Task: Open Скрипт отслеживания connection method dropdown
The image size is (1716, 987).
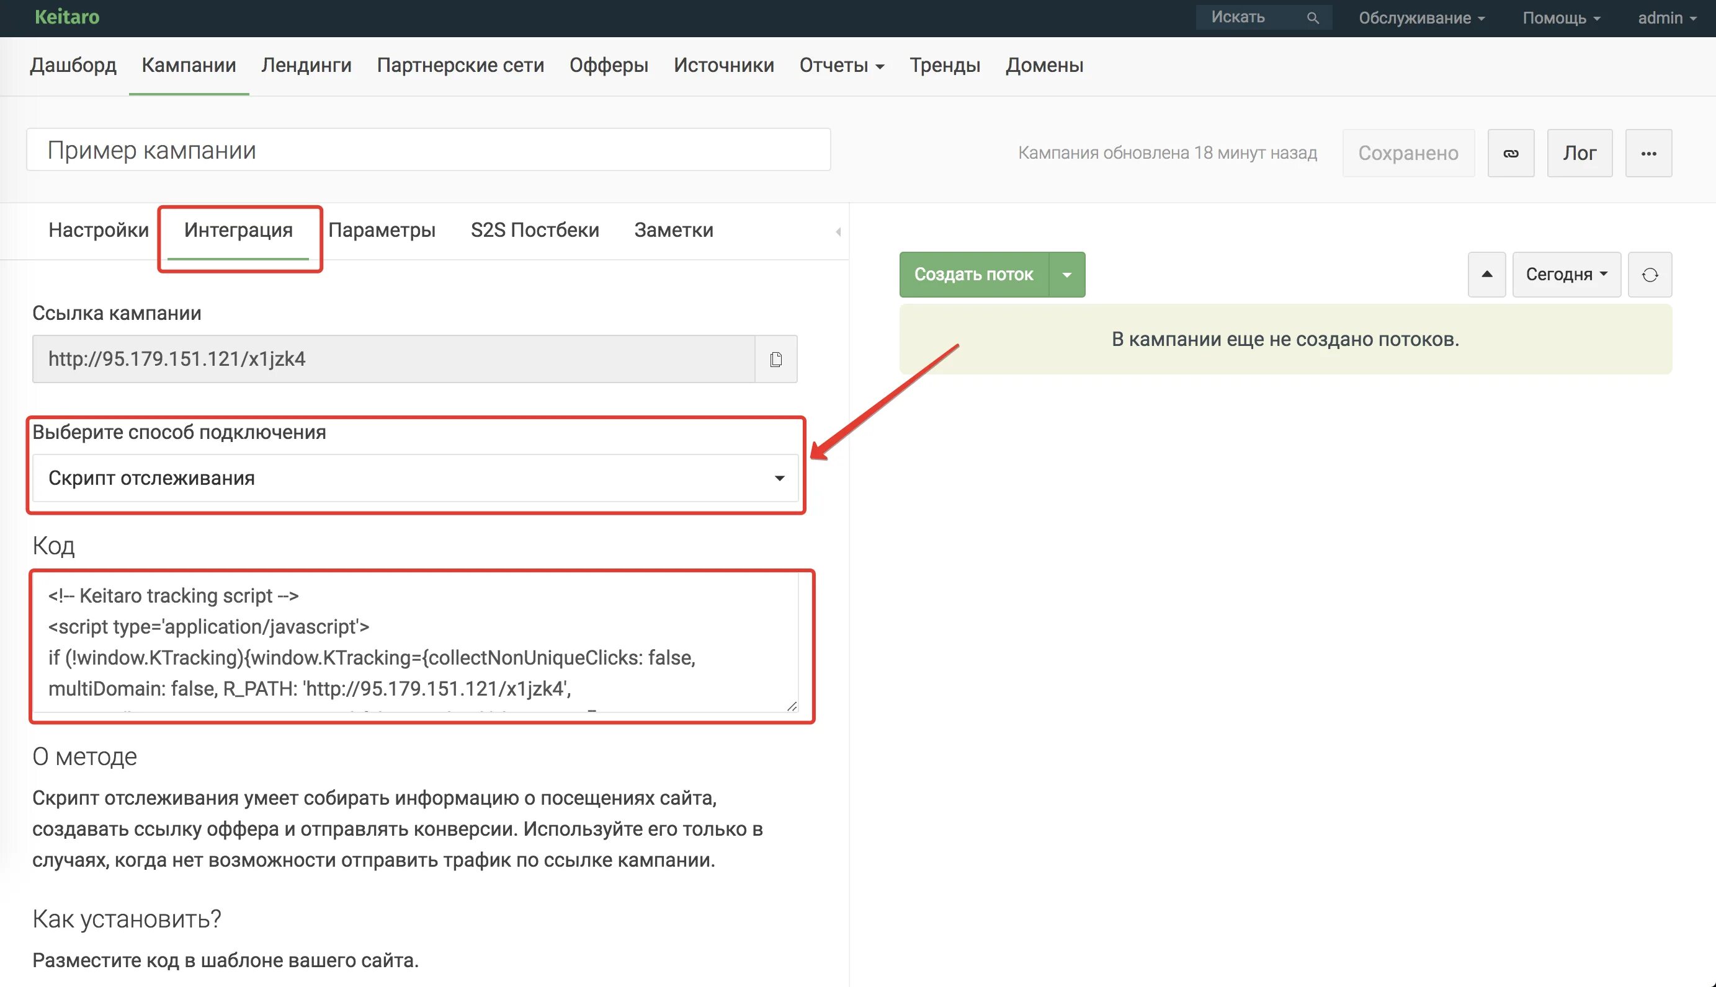Action: (415, 478)
